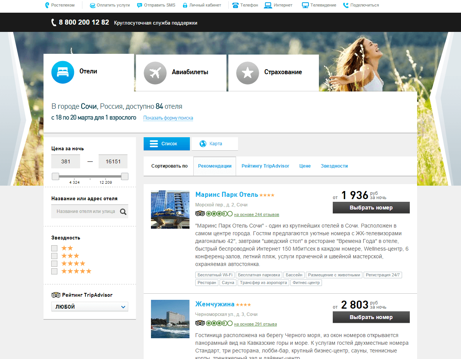Click the TripAdvisor owl for Жемчужина
Screen dimensions: 461x359
coord(200,323)
